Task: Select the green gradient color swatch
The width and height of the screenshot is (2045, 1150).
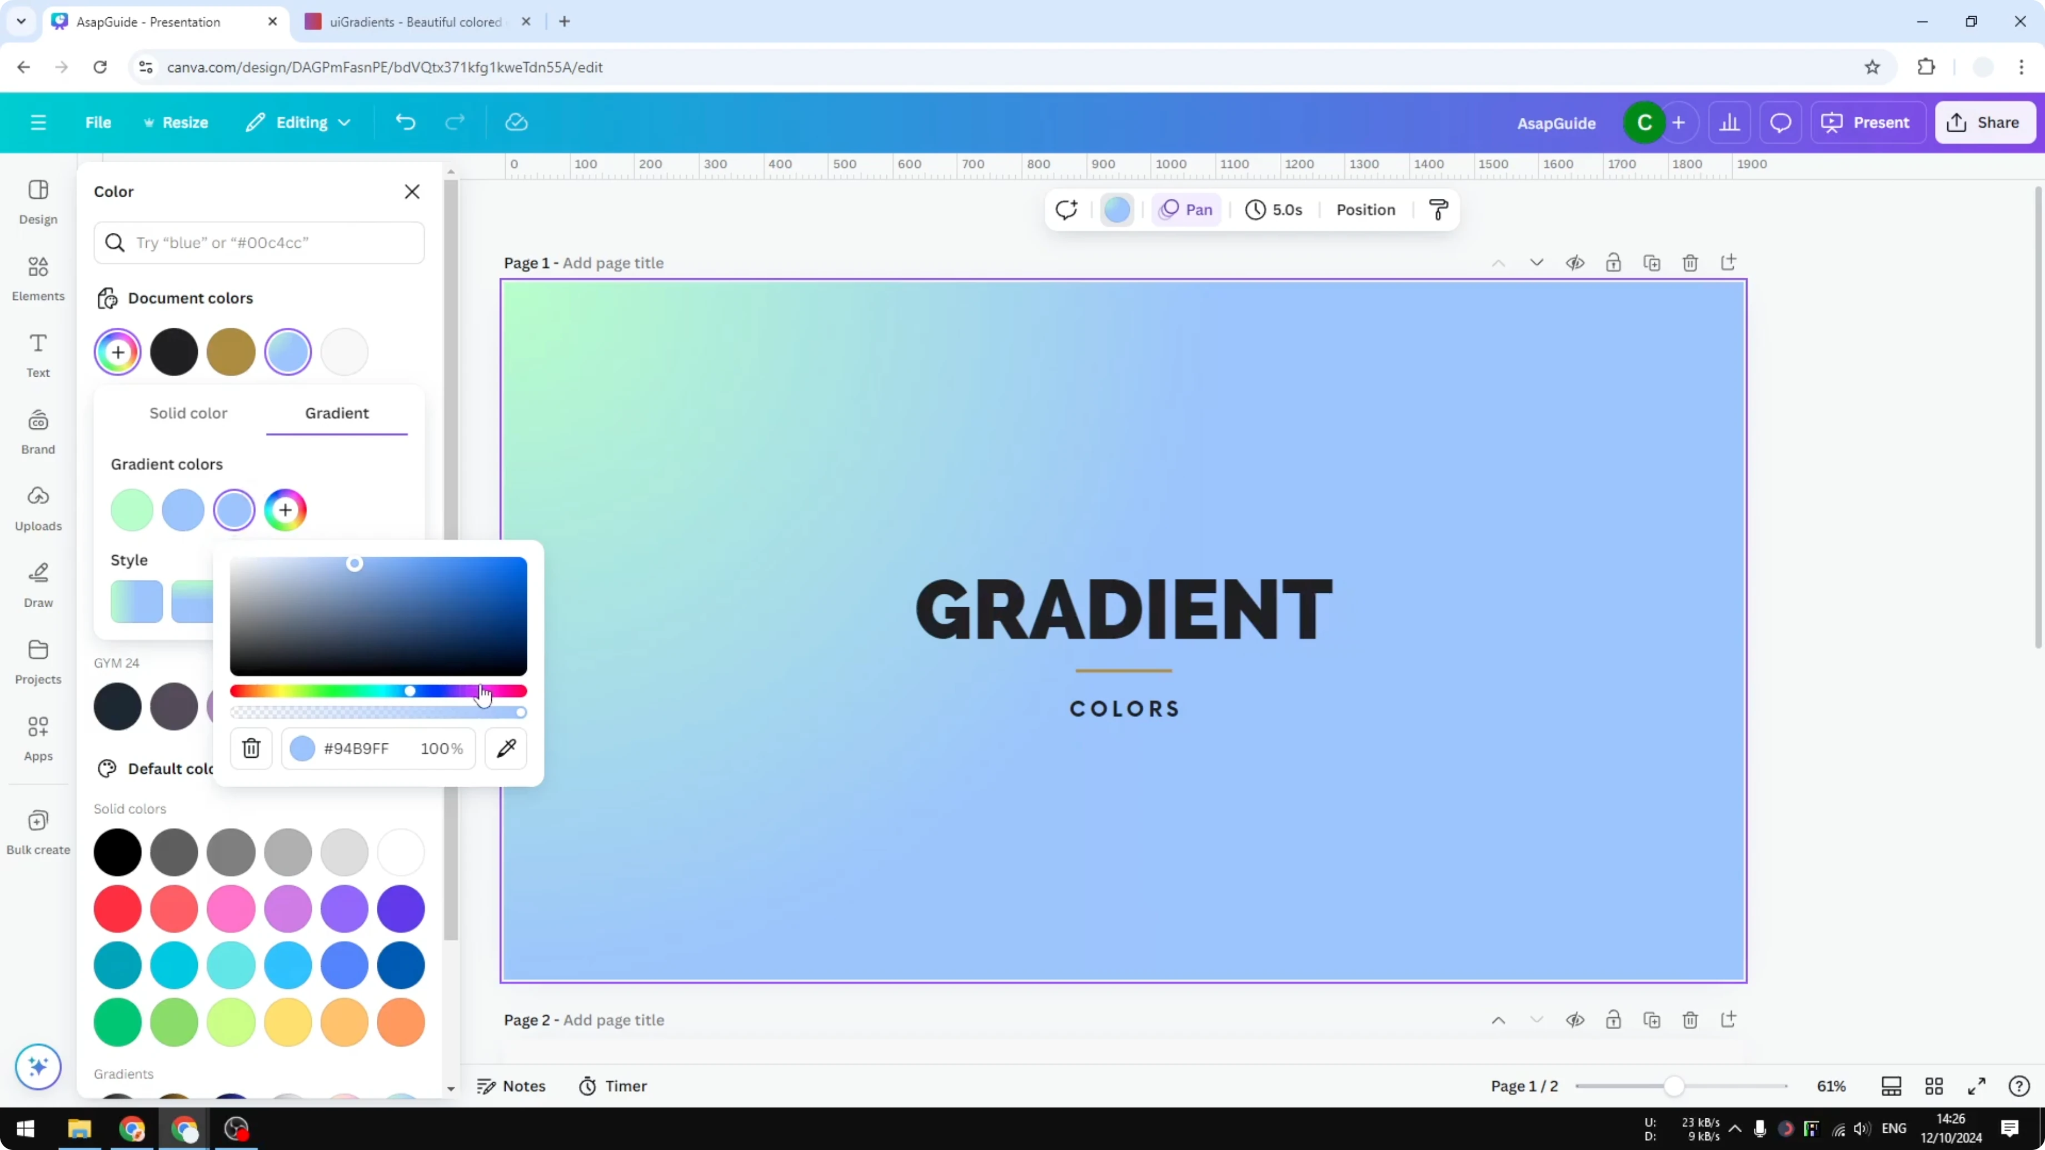Action: (132, 509)
